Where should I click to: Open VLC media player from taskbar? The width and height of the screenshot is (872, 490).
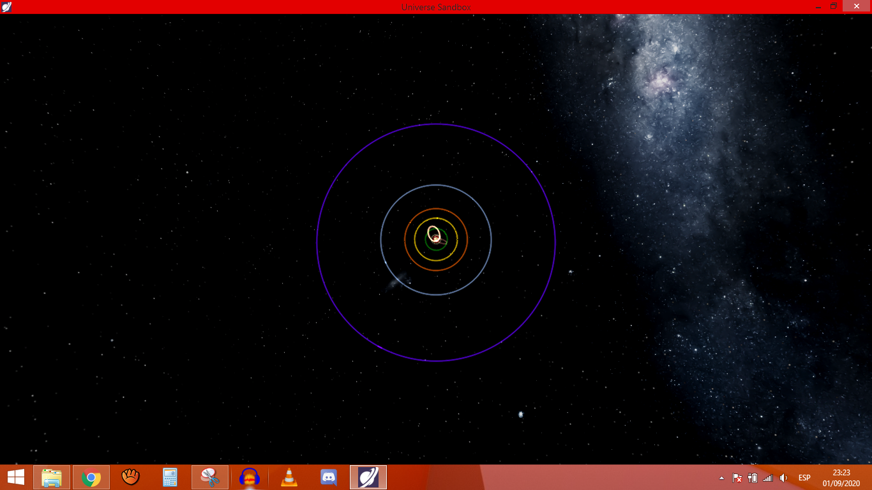coord(289,477)
